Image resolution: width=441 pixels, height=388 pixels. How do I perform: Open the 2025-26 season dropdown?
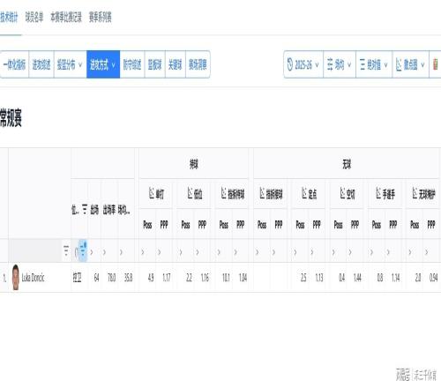(303, 64)
